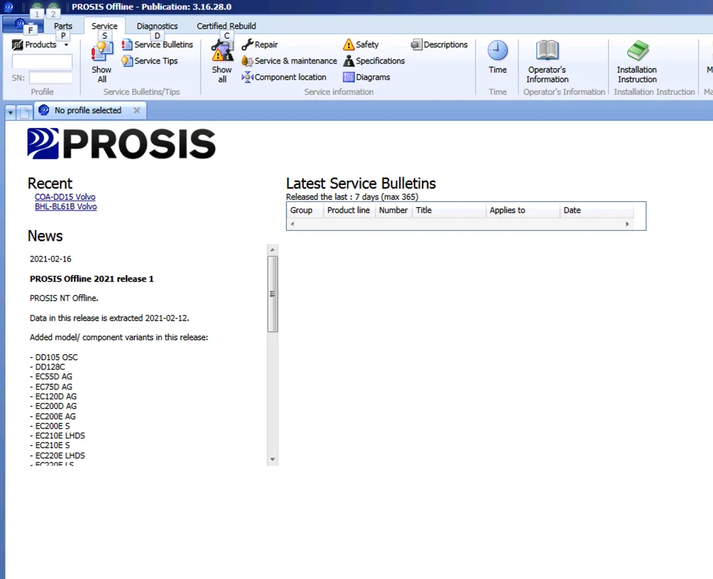Click the PROSIS icon in the title bar

point(8,7)
